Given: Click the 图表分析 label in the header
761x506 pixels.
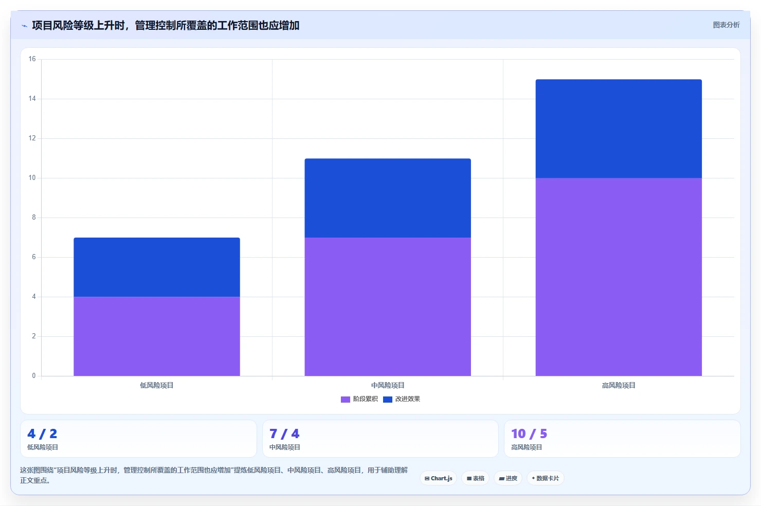Looking at the screenshot, I should (x=726, y=25).
